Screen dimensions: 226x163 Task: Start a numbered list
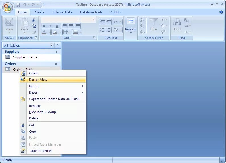point(102,30)
